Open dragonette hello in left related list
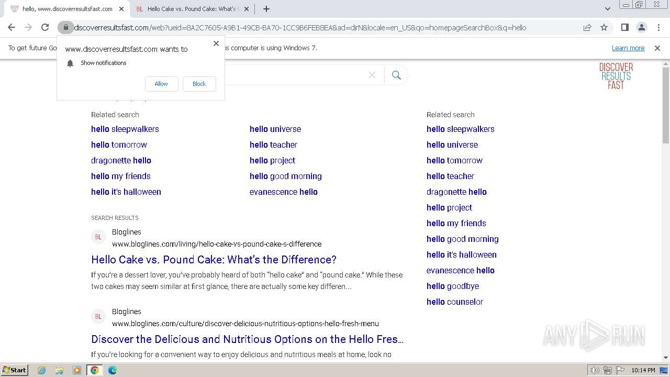Screen dimensions: 670x377 click(x=121, y=160)
